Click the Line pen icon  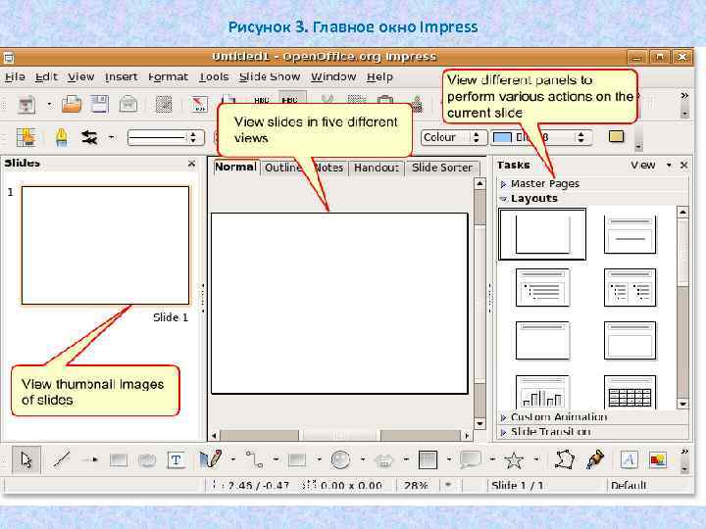[61, 137]
